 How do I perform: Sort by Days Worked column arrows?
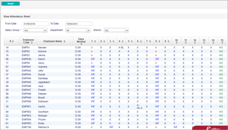(x=81, y=44)
